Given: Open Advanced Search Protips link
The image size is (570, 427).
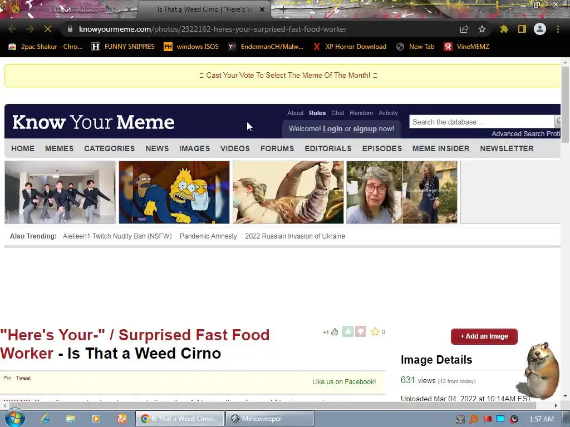Looking at the screenshot, I should pos(526,133).
